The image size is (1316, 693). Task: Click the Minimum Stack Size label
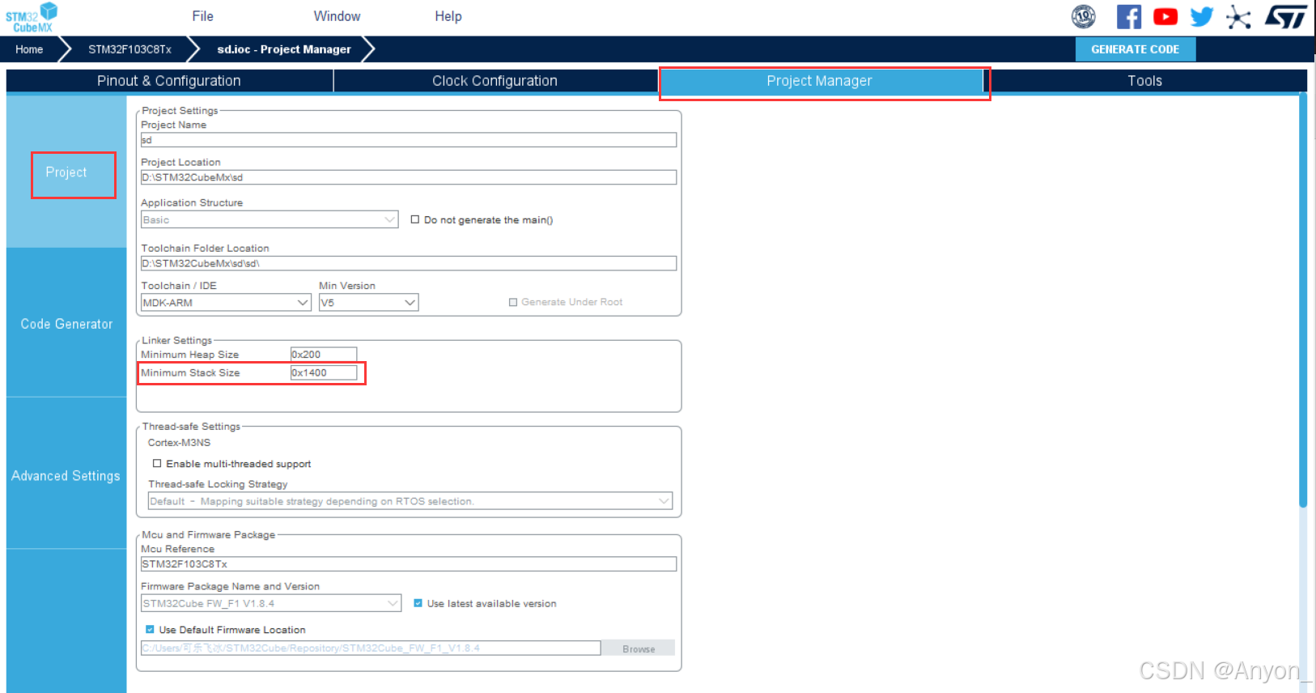point(190,373)
